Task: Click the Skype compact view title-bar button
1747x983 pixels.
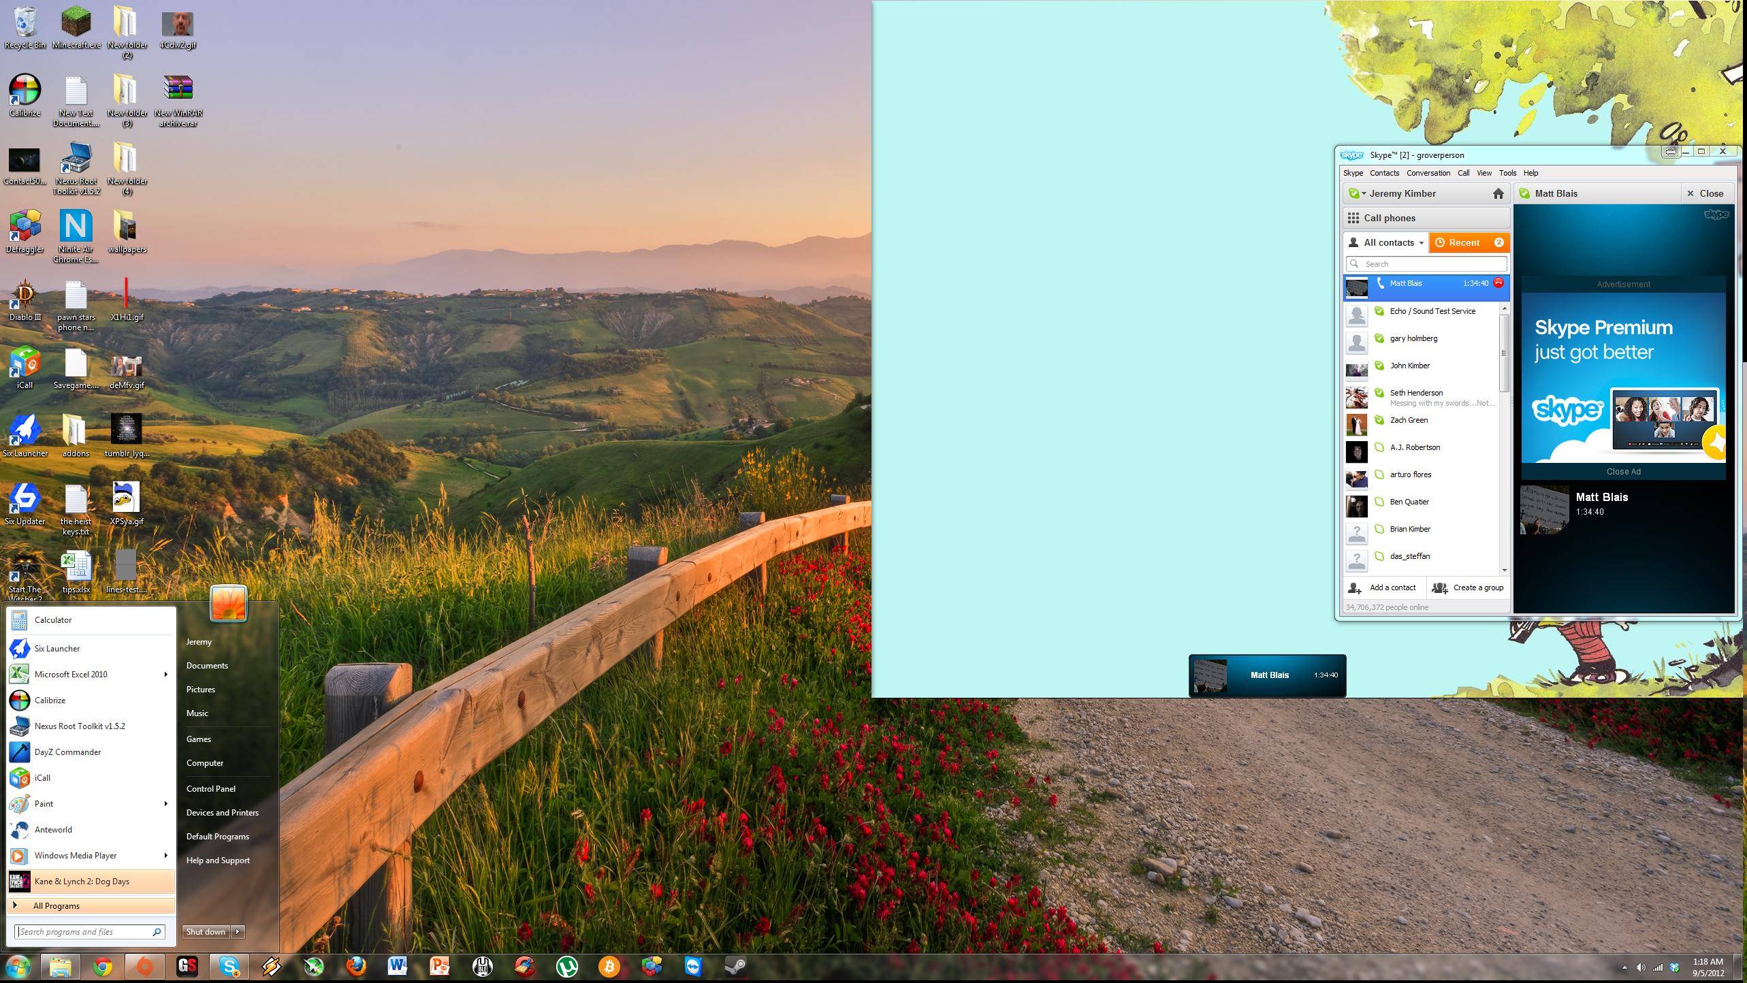Action: [1670, 151]
